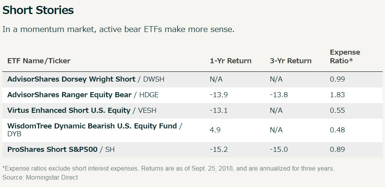
Task: Select the ETF Name/Ticker column header
Action: tap(39, 61)
